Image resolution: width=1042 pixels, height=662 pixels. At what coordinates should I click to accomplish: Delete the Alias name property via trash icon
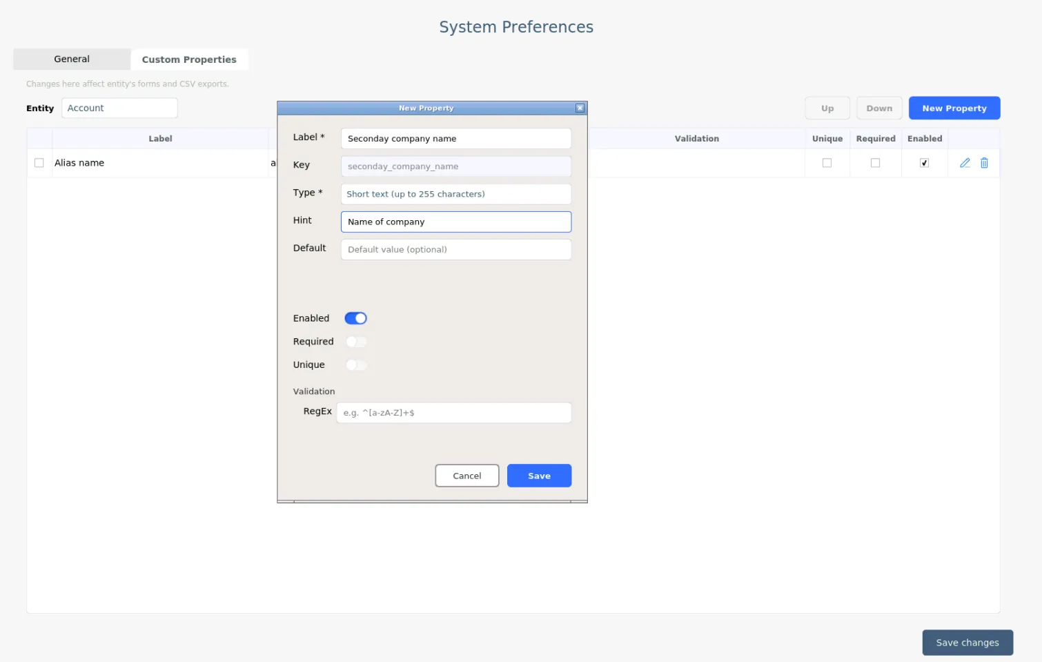tap(984, 163)
